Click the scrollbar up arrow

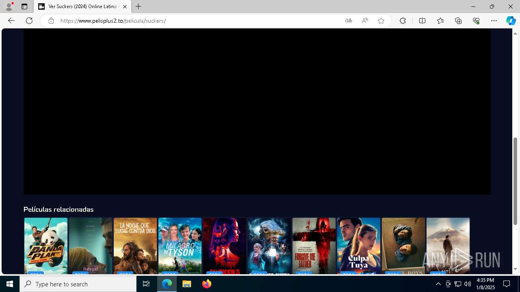click(515, 33)
